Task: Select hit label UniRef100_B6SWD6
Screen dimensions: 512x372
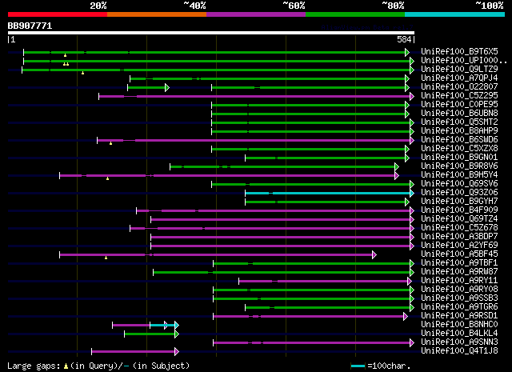Action: pos(459,140)
